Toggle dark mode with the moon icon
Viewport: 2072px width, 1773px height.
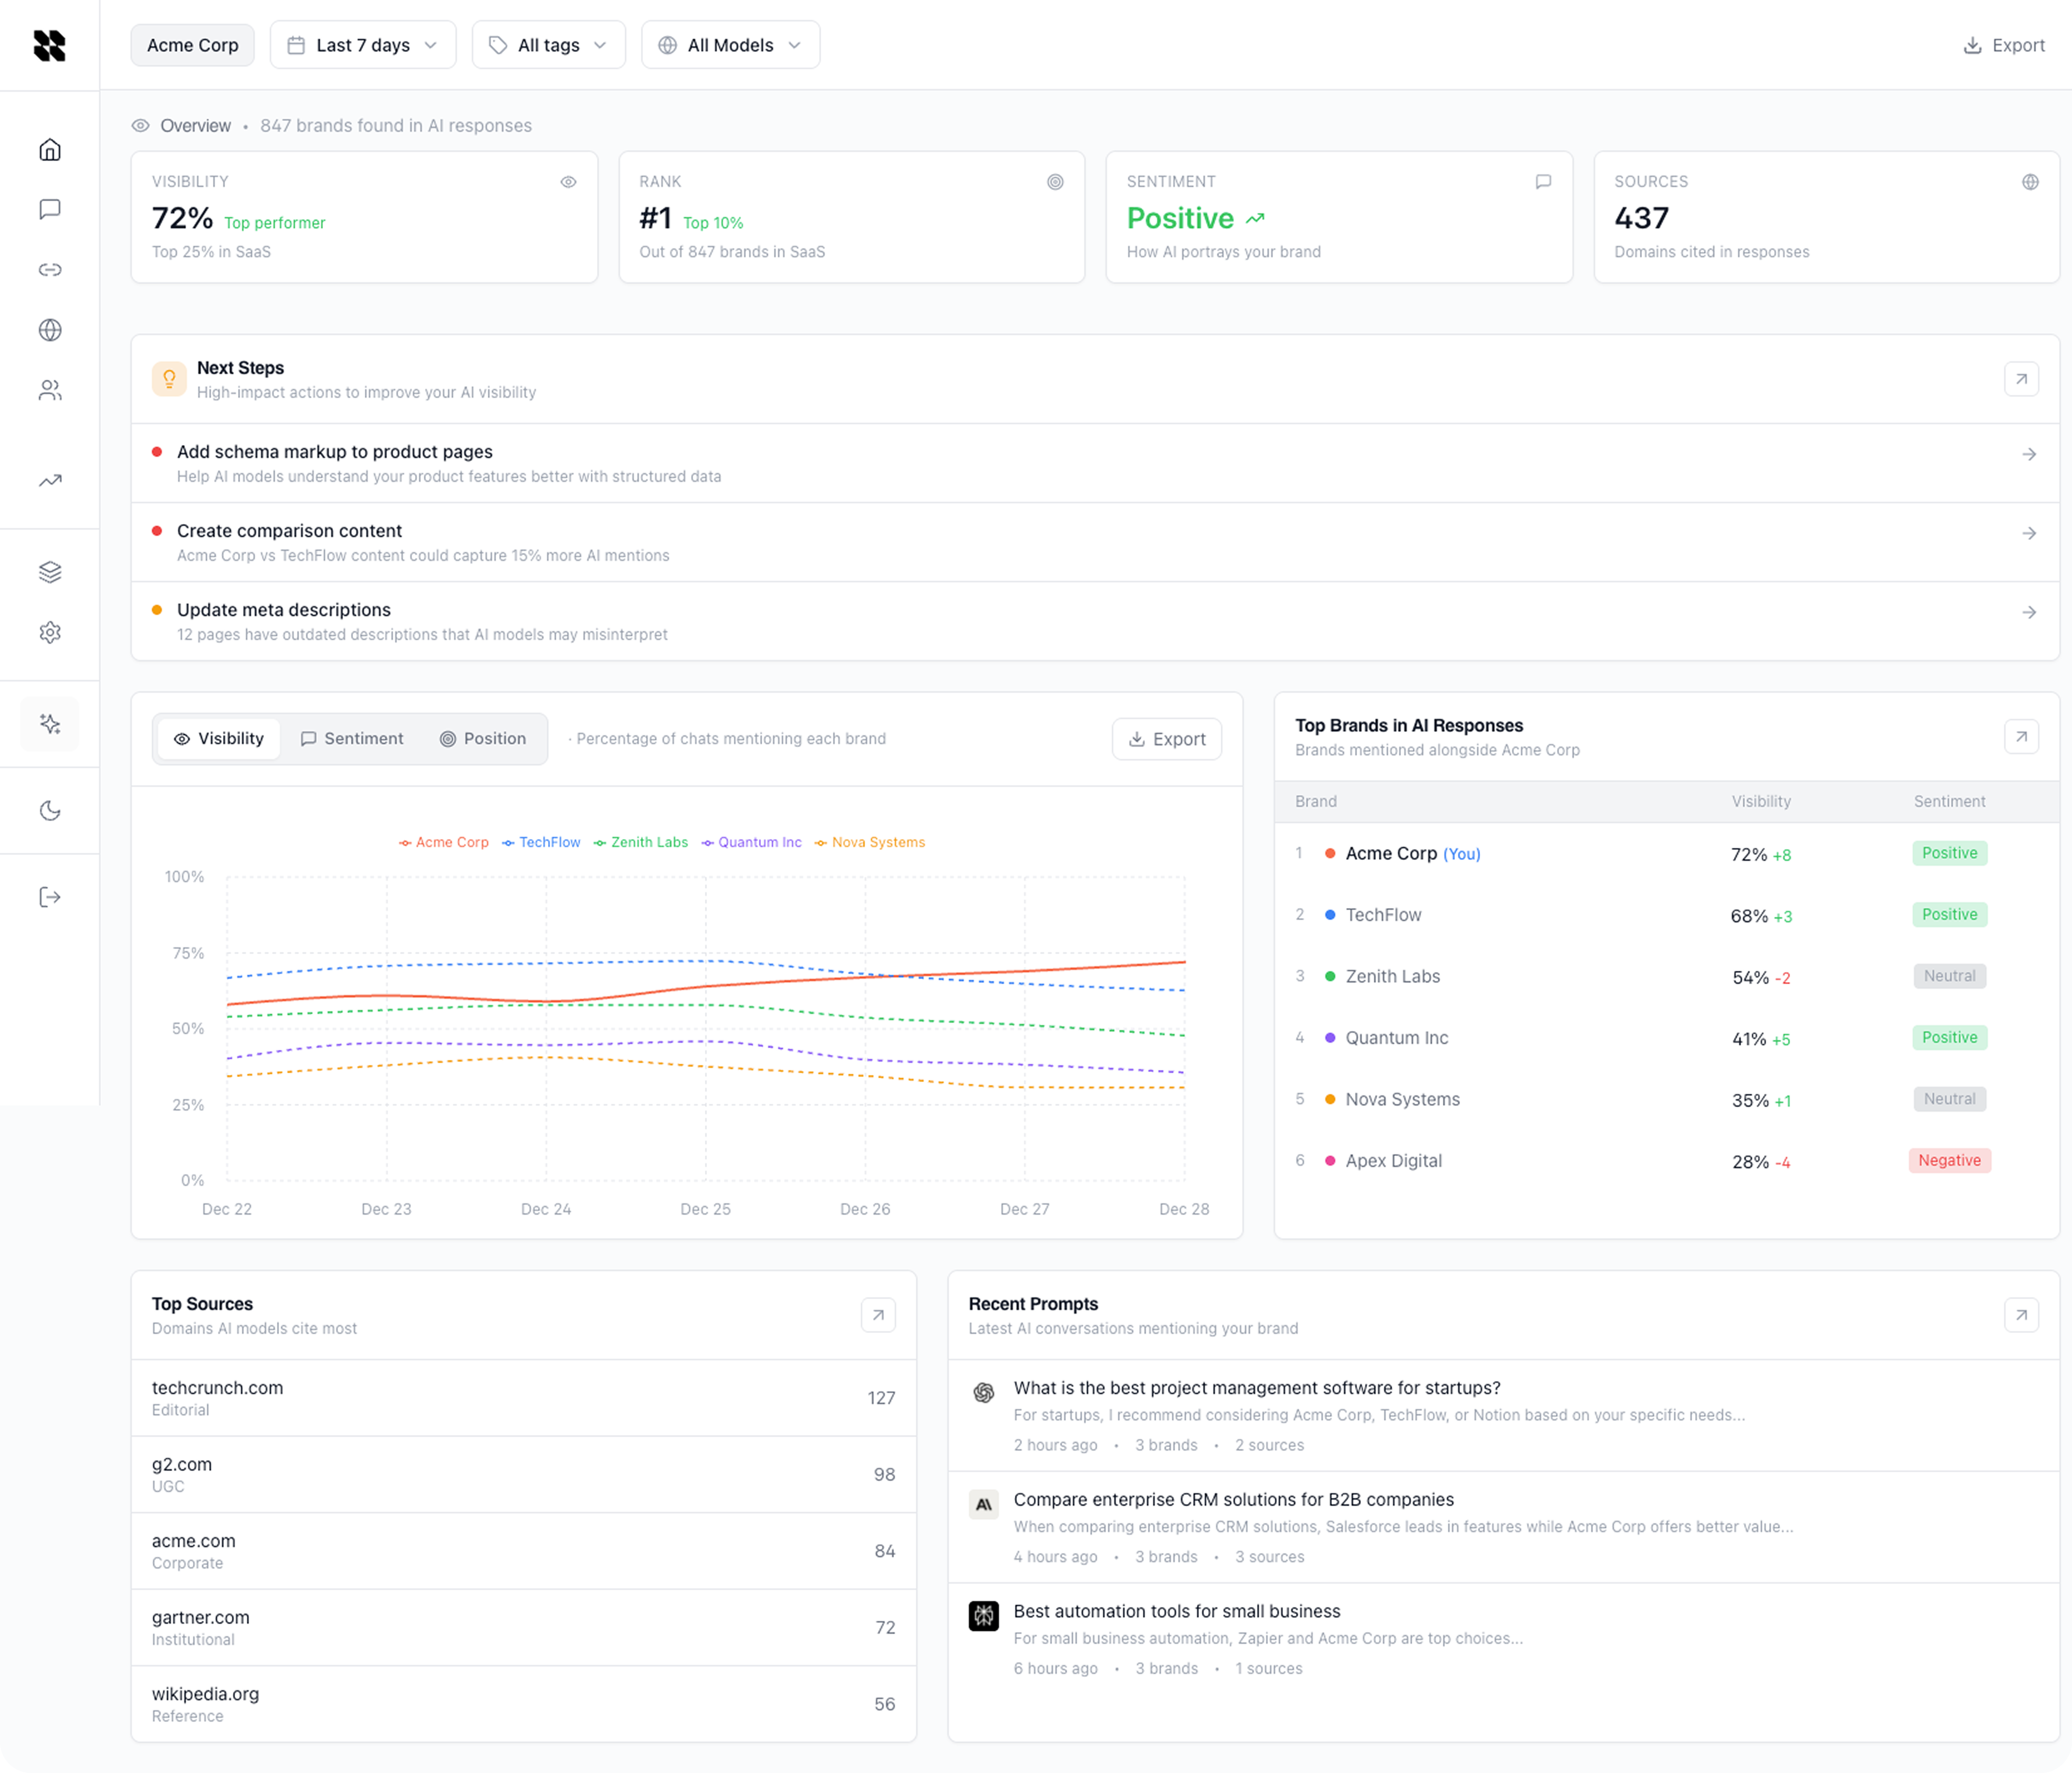[x=50, y=811]
